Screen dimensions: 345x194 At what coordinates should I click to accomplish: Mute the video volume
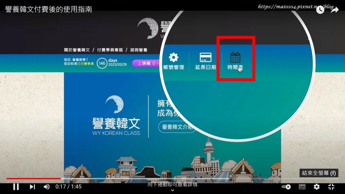coord(47,187)
